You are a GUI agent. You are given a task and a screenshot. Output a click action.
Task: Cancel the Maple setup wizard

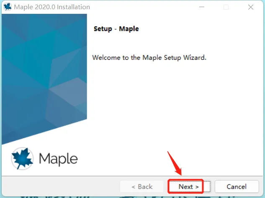pos(237,187)
